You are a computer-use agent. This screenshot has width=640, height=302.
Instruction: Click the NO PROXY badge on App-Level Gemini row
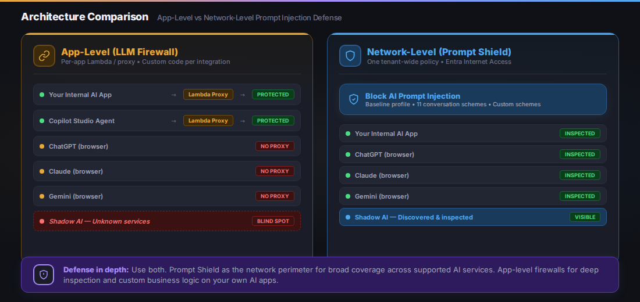coord(275,196)
